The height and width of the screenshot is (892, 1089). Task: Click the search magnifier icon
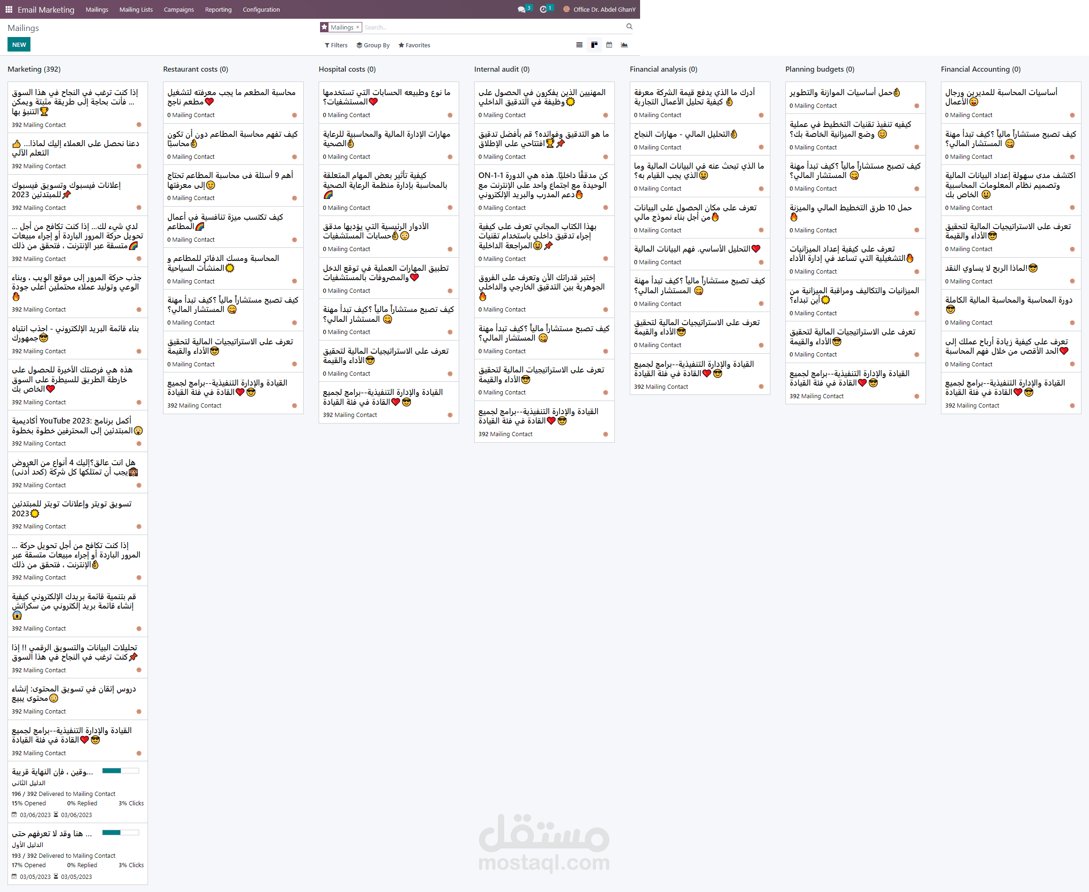(629, 27)
